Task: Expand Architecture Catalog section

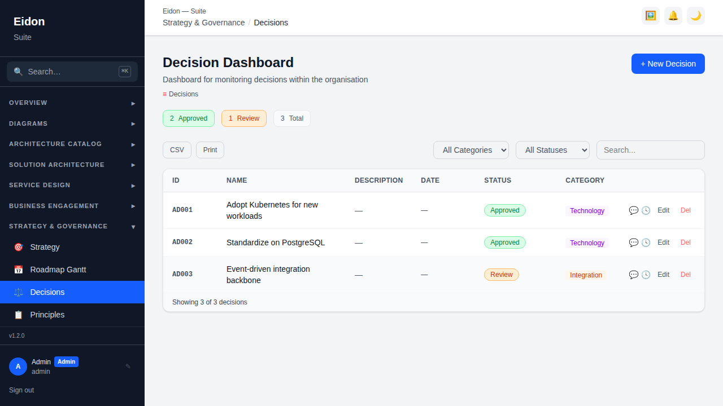Action: (72, 144)
